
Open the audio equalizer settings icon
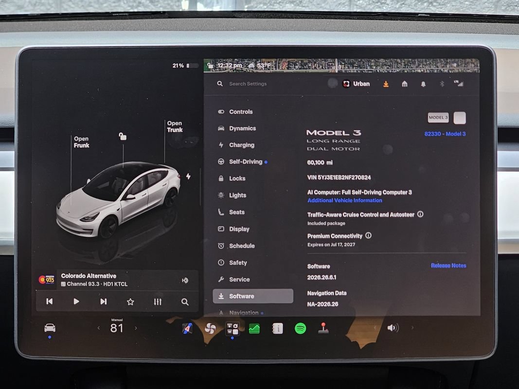point(158,301)
